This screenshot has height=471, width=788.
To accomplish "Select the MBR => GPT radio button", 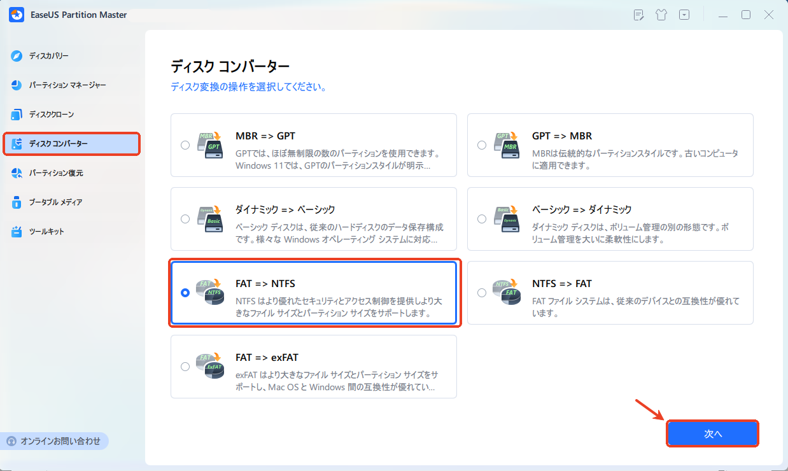I will coord(185,144).
